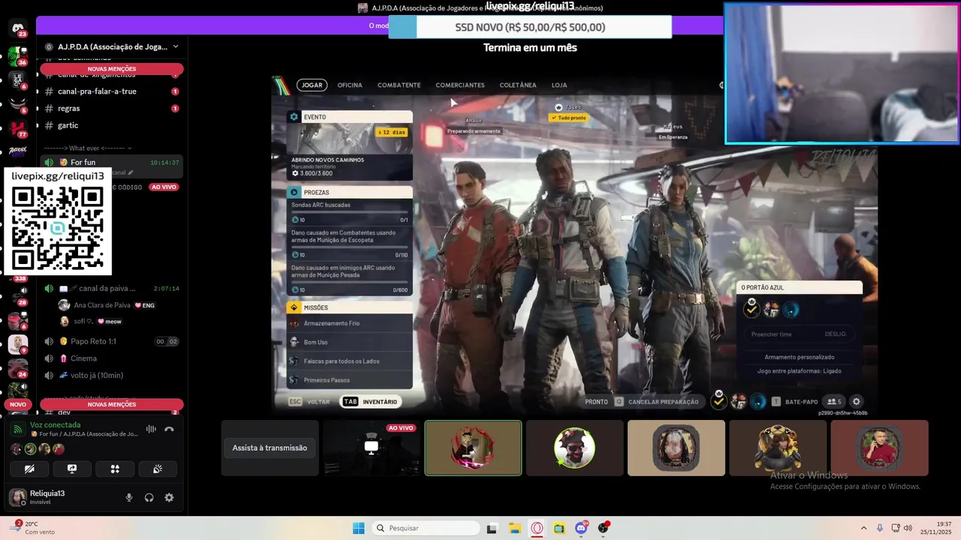Screen dimensions: 961x540
Task: Jump to top NOVAS MENÇÕES pill
Action: 112,69
